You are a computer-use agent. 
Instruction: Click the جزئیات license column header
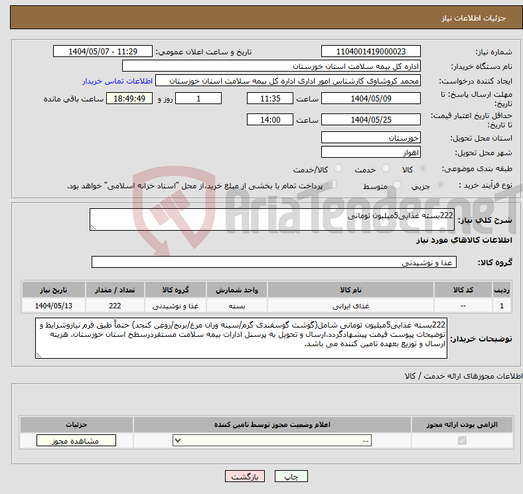(76, 424)
